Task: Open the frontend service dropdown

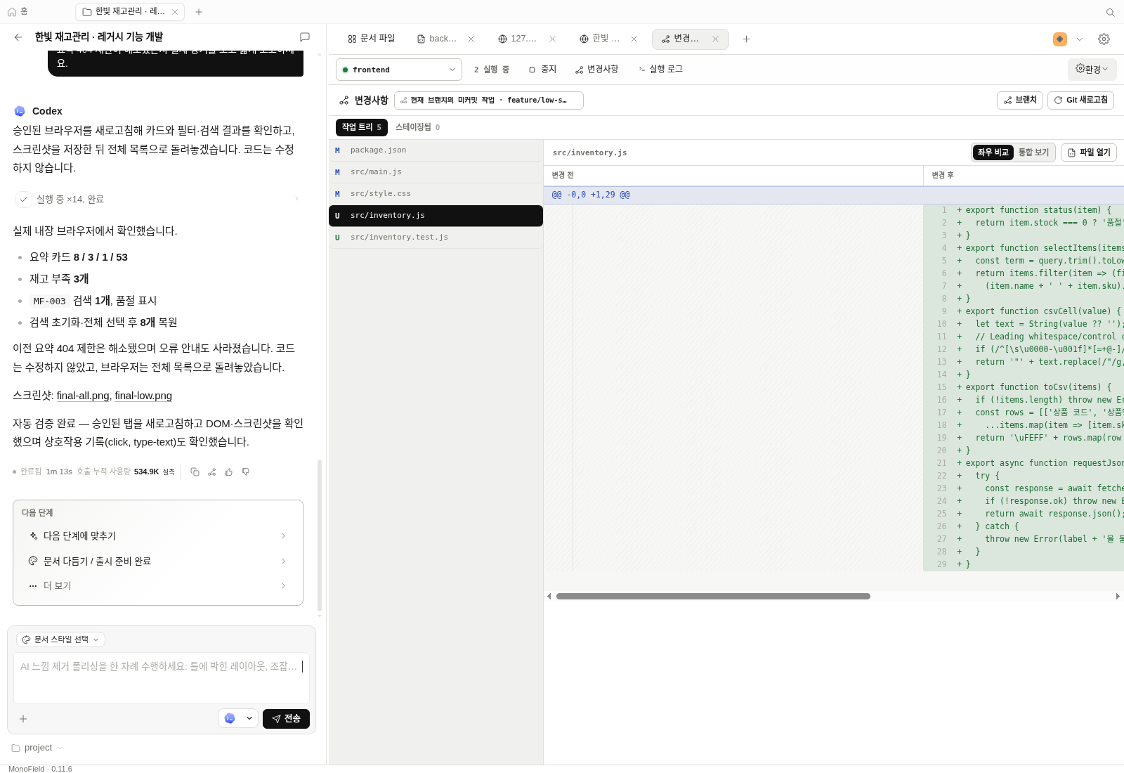Action: point(399,70)
